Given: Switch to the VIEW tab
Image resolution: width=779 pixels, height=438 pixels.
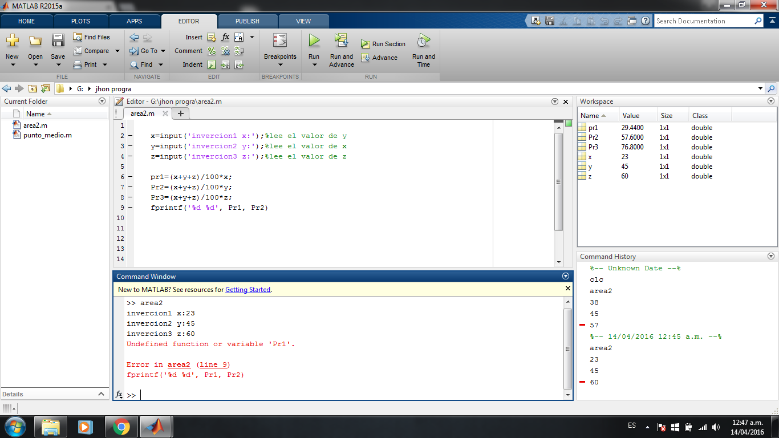Looking at the screenshot, I should 303,21.
